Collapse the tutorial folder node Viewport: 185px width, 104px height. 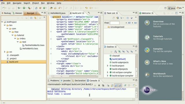12,35
